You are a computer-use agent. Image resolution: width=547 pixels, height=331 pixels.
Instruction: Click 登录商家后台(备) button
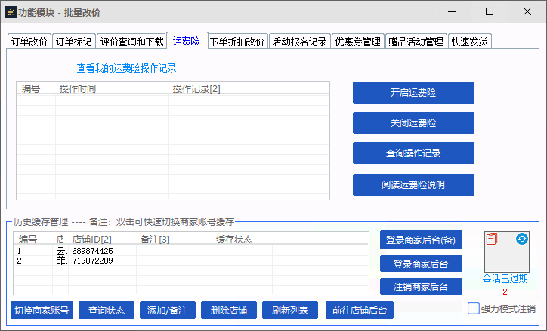pos(420,240)
